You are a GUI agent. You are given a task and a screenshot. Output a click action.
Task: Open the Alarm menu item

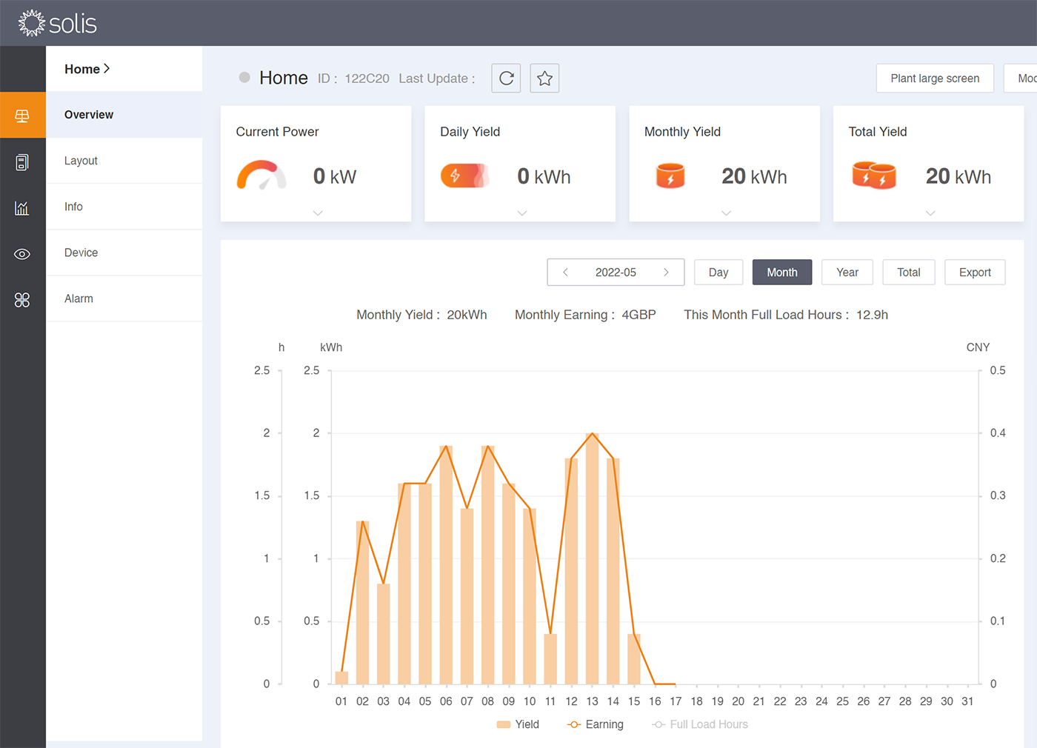[x=79, y=298]
